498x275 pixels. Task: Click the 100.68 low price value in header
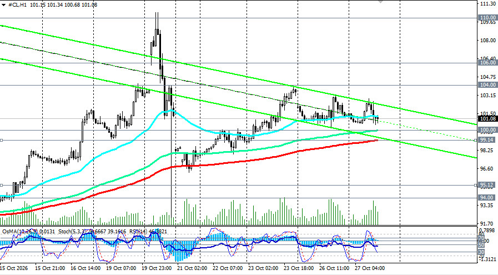[x=72, y=5]
